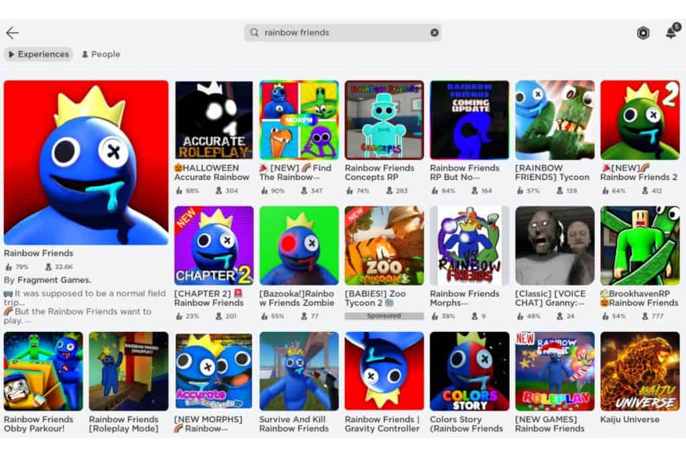Screen dimensions: 686x457
Task: Clear search text with X icon
Action: (x=434, y=32)
